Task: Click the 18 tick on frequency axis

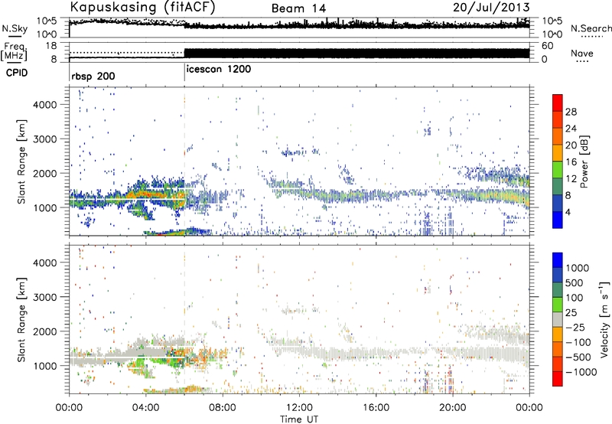Action: (50, 46)
